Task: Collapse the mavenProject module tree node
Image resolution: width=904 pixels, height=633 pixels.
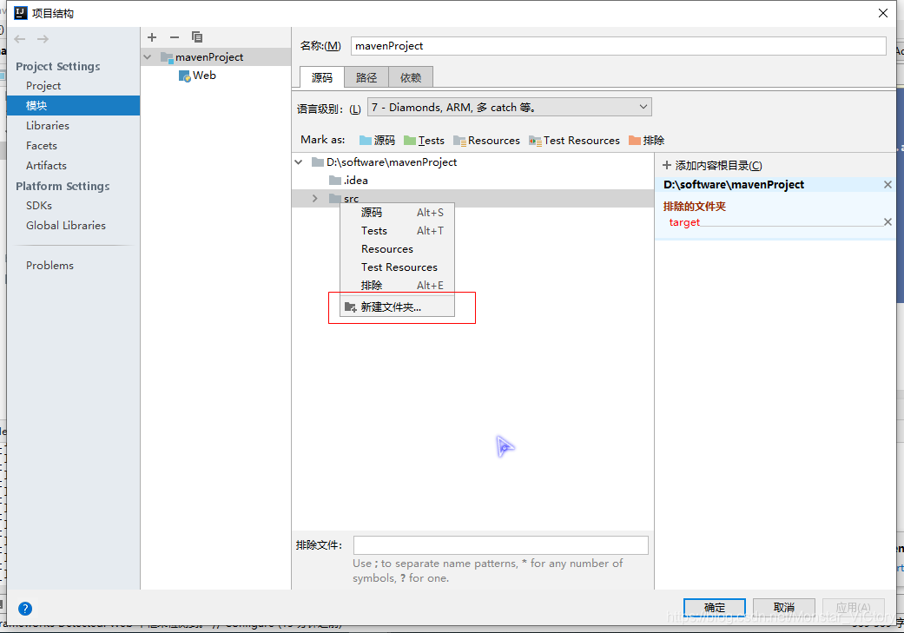Action: pos(148,57)
